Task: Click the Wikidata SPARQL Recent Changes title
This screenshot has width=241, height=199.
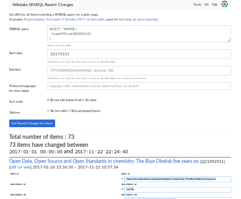Action: point(43,5)
